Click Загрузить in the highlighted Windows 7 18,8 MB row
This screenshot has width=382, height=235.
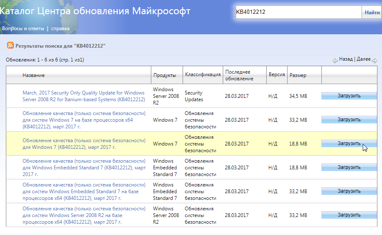point(349,143)
